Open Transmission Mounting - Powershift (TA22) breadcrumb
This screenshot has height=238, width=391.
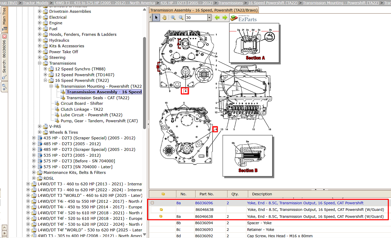341,3
